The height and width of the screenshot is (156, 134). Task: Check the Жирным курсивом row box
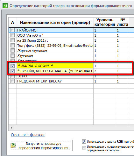(x=12, y=51)
